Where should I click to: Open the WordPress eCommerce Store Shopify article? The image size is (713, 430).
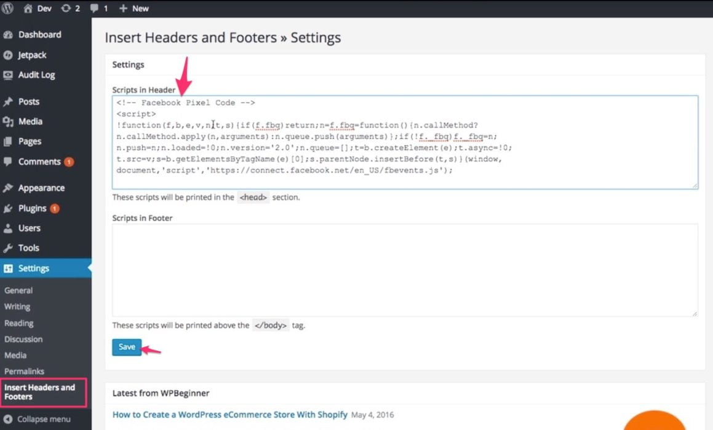tap(229, 415)
